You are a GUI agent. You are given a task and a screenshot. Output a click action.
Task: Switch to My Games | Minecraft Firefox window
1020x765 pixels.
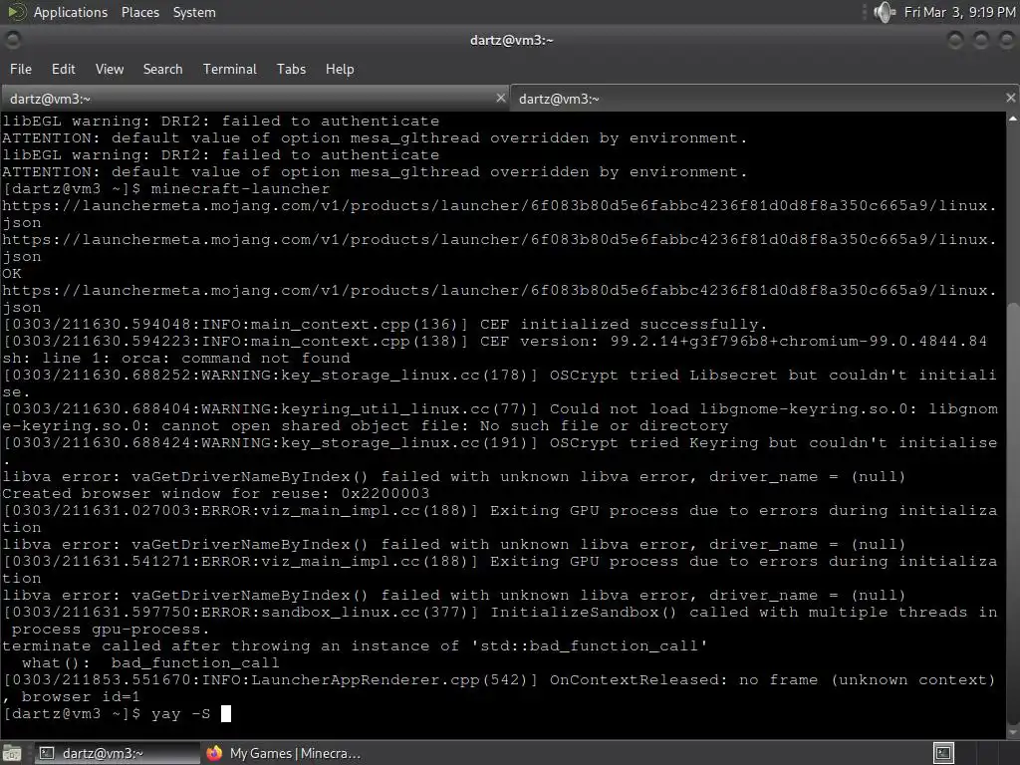click(x=284, y=753)
